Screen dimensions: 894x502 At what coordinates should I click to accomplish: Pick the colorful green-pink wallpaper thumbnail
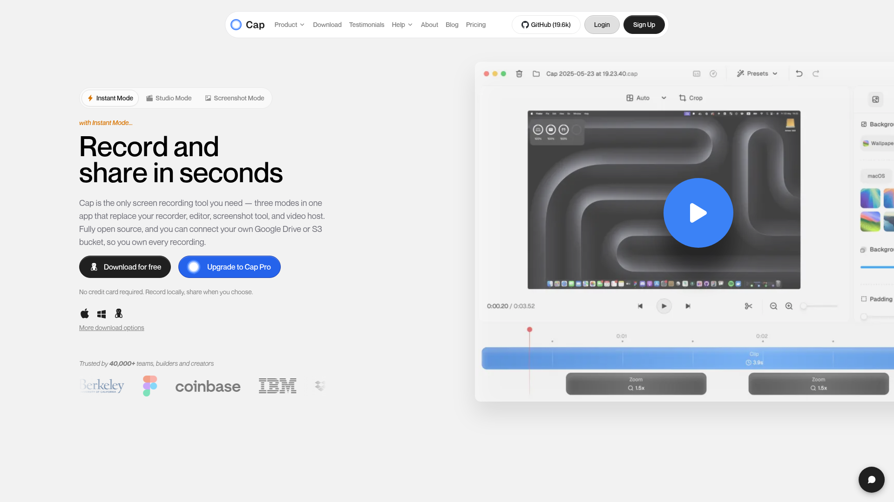(x=870, y=222)
